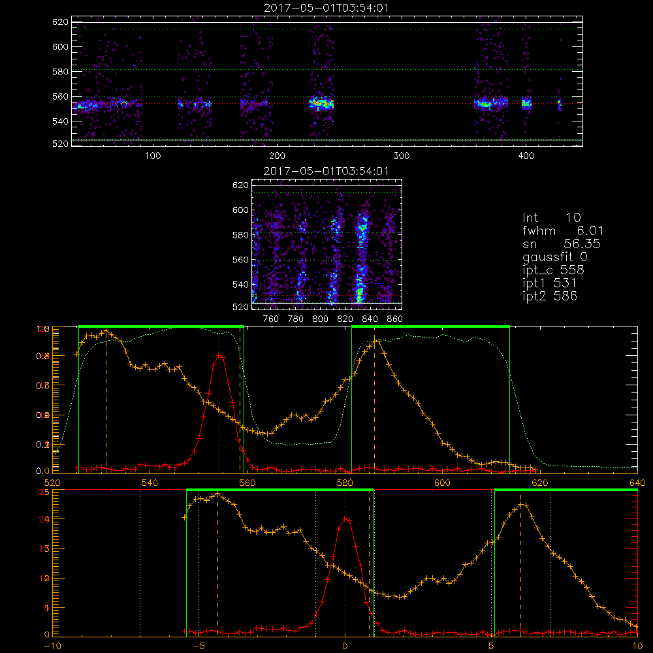Click the 'sn 56.35' value
This screenshot has height=653, width=653.
[561, 244]
